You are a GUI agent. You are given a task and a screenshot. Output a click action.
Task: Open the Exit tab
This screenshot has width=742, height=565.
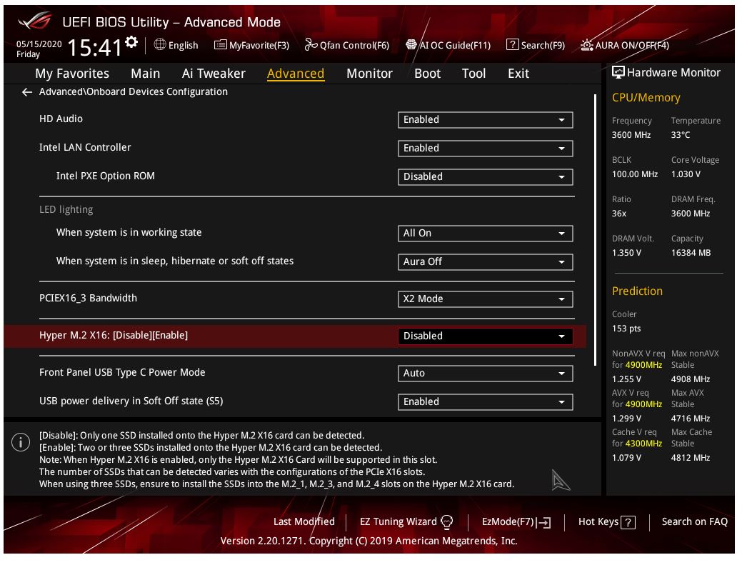coord(518,74)
